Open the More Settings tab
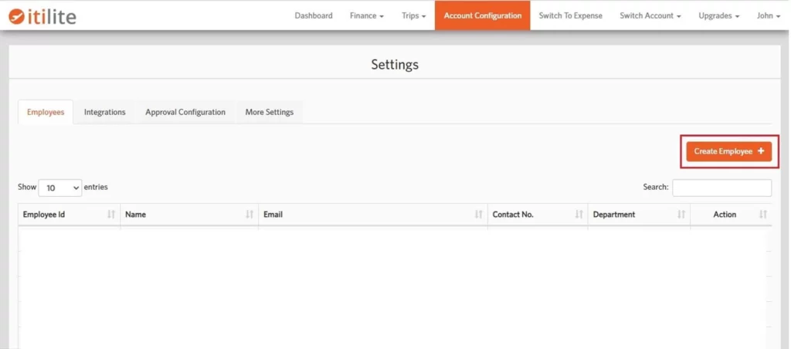The width and height of the screenshot is (791, 349). (x=269, y=112)
